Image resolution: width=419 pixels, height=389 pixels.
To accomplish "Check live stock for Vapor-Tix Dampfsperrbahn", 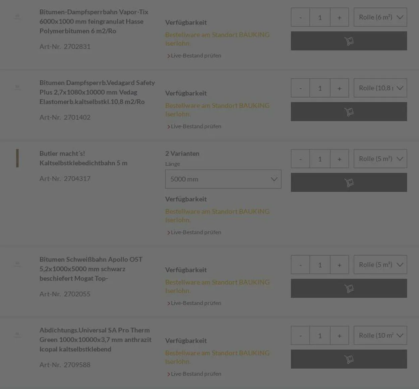I will click(196, 56).
